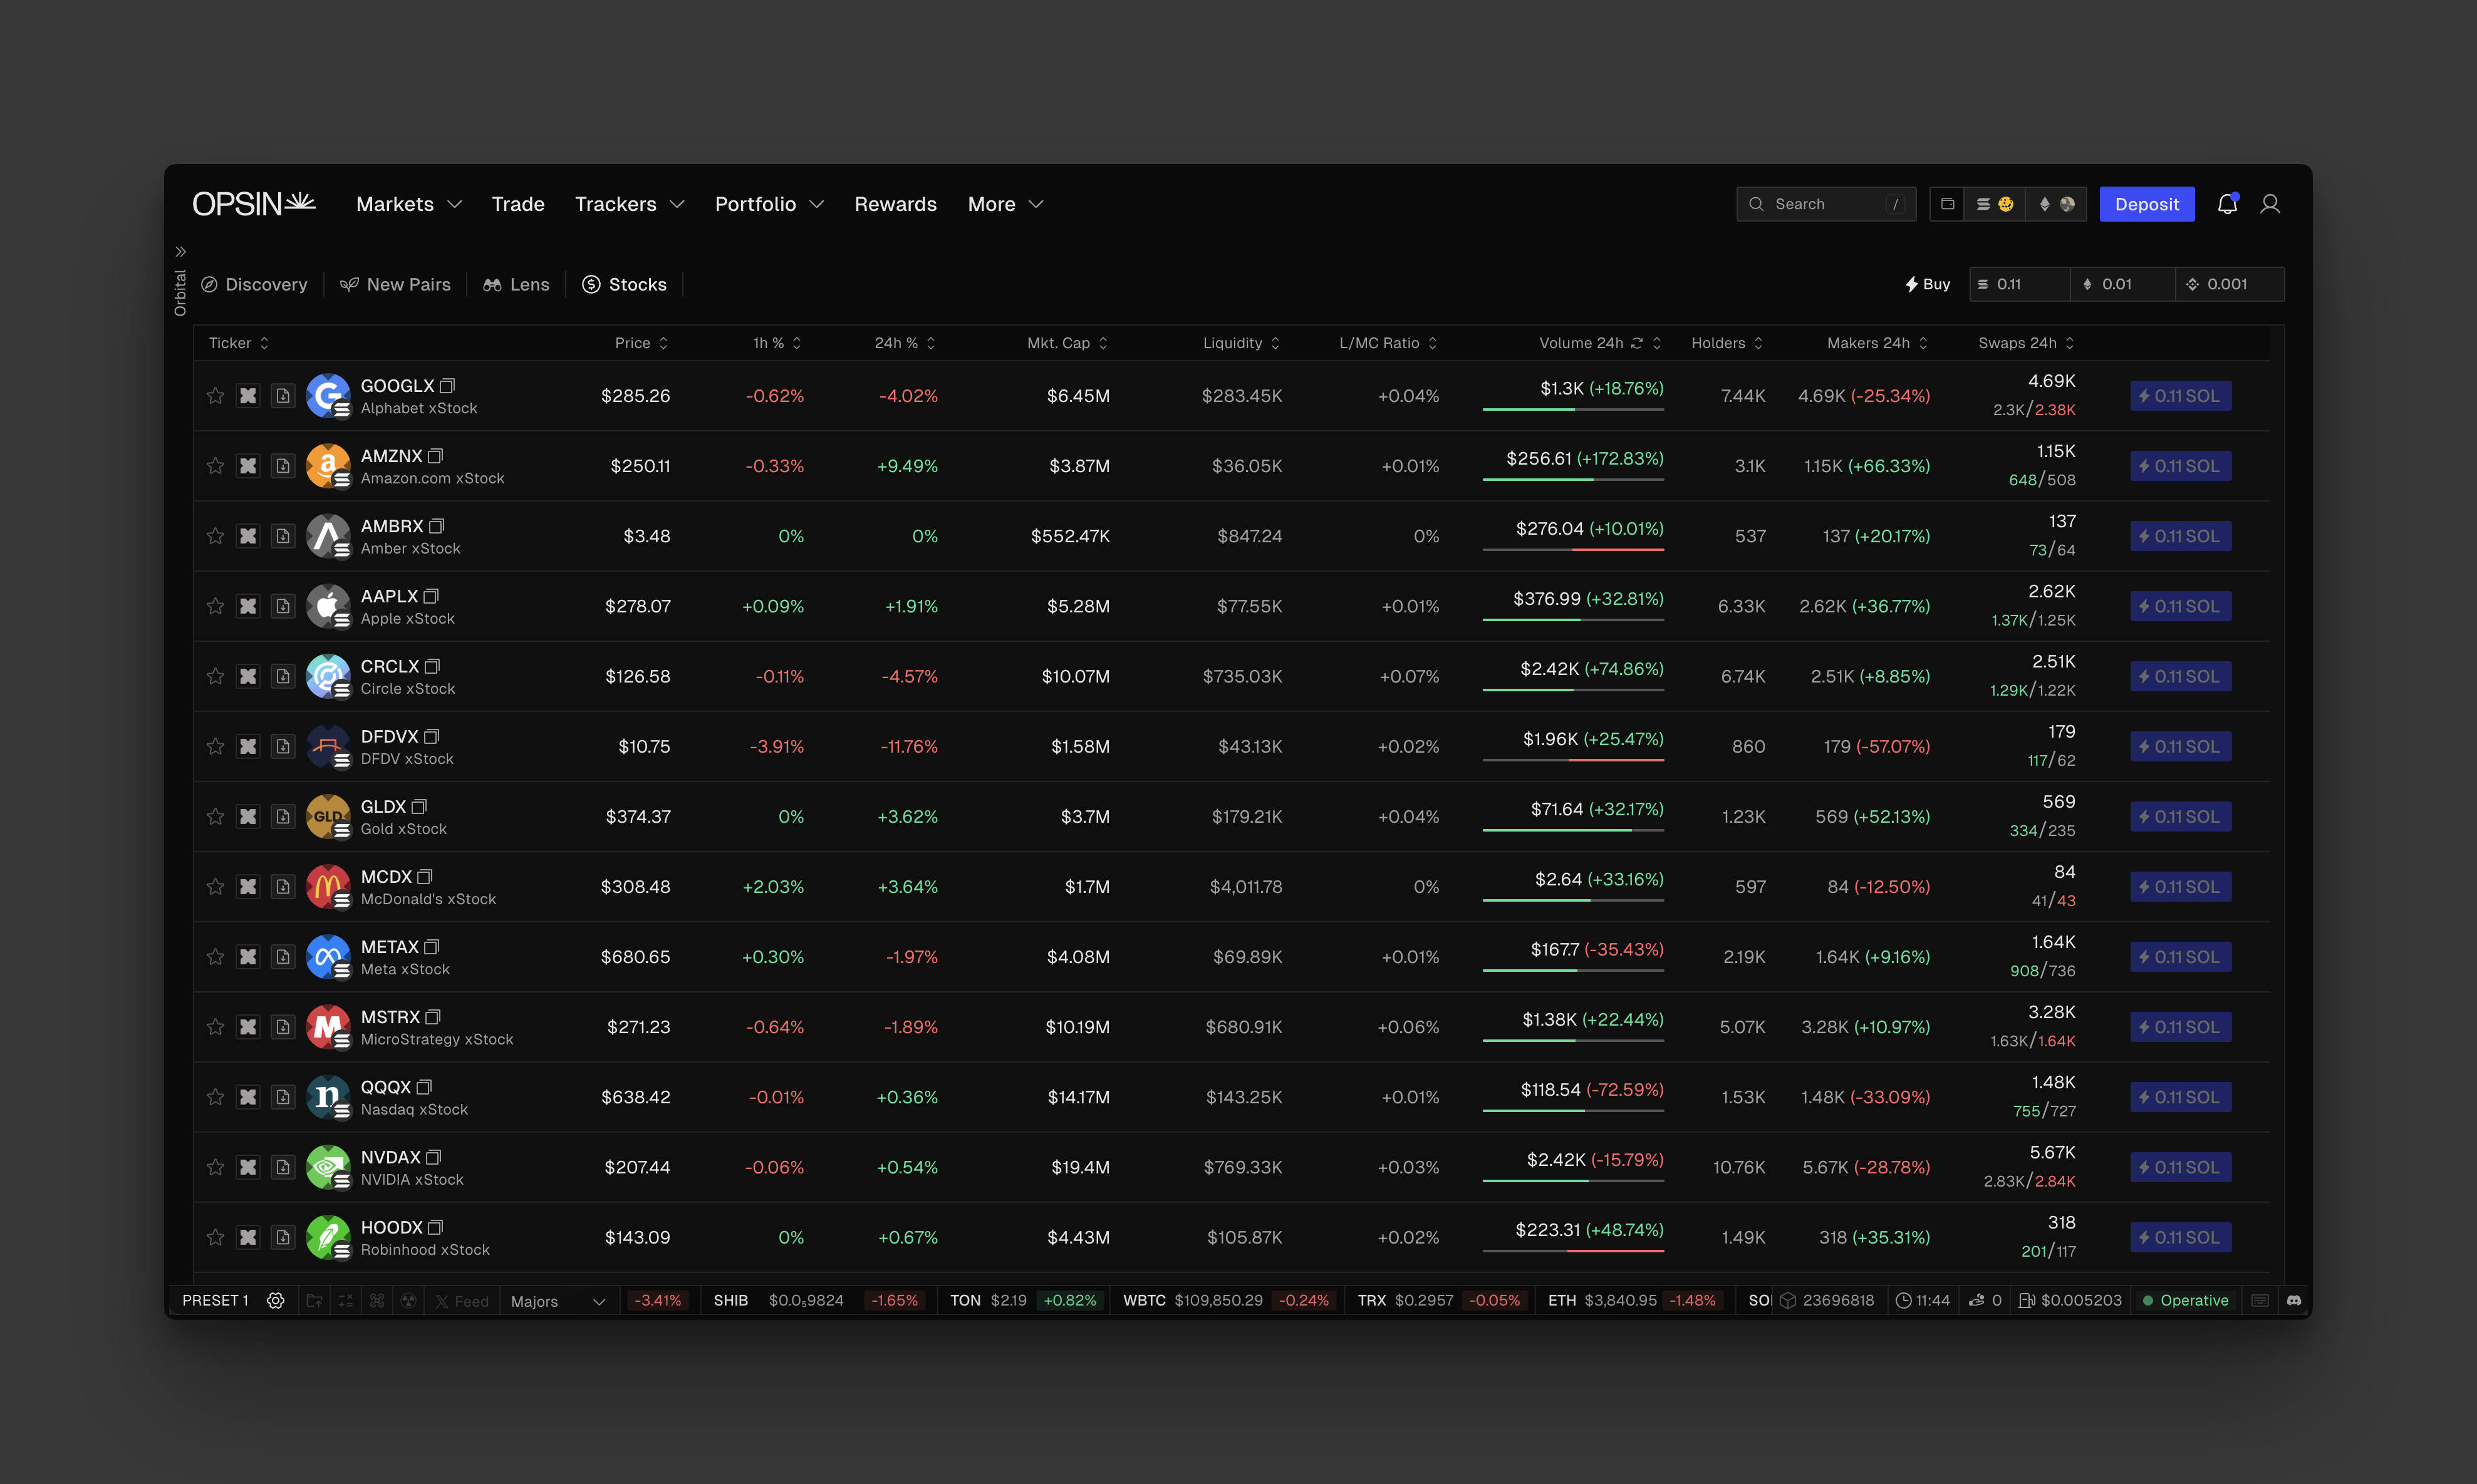Click the document icon beside AMZNX

[283, 466]
